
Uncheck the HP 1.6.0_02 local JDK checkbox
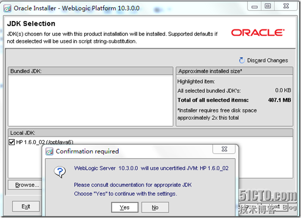(x=12, y=142)
